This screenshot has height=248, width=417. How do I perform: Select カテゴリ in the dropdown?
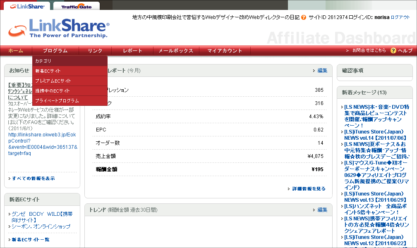tap(69, 61)
